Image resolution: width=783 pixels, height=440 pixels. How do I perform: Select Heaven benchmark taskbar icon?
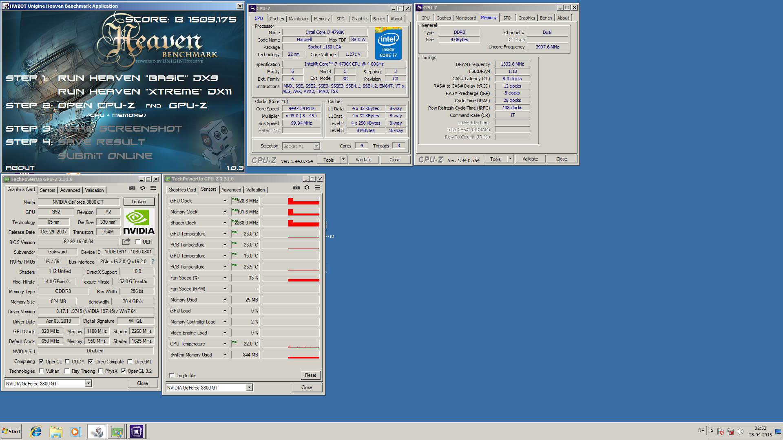coord(97,431)
